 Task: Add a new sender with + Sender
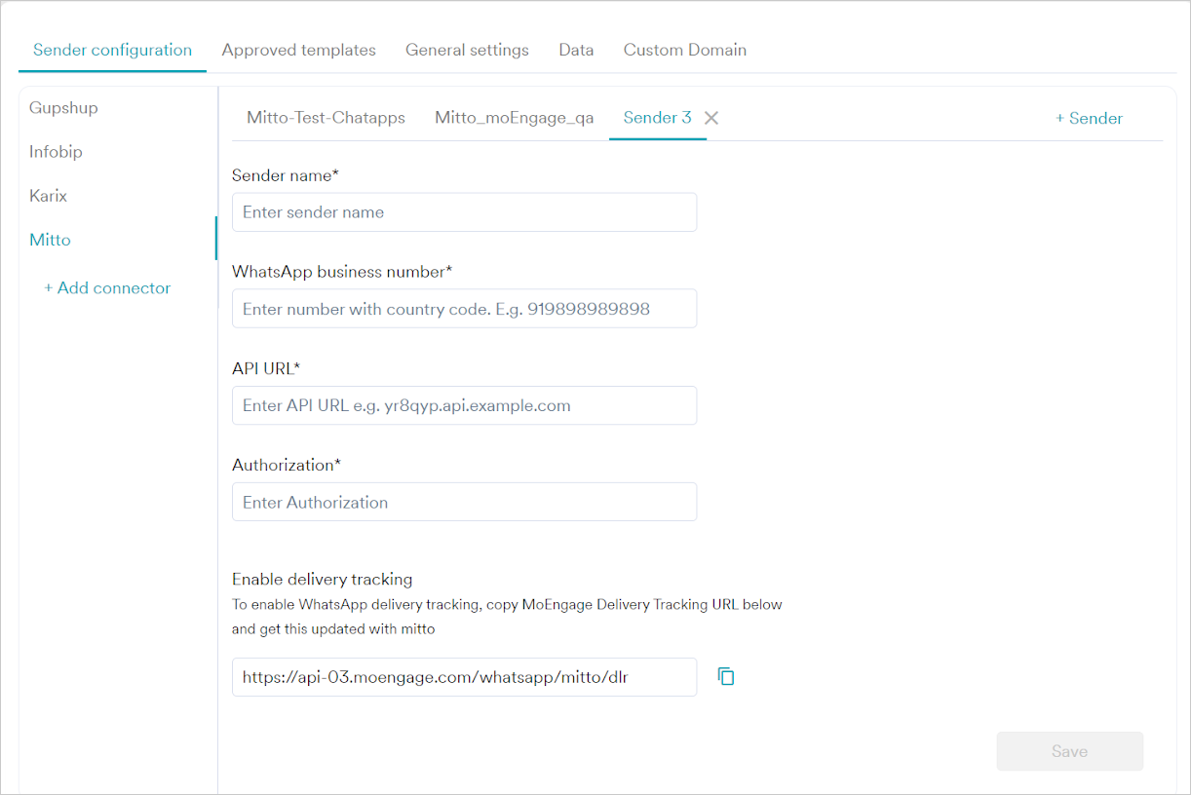coord(1089,117)
